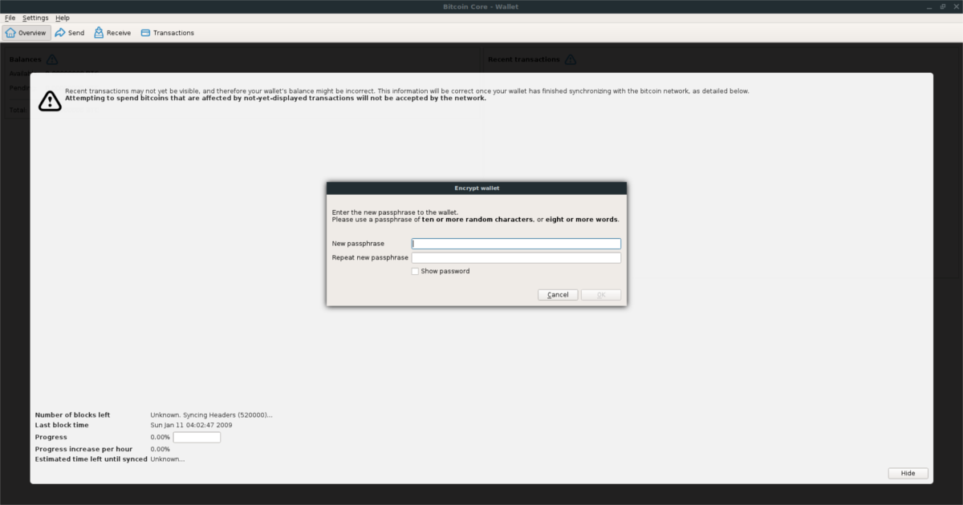This screenshot has height=505, width=963.
Task: Click the large warning triangle in sync overlay
Action: coord(50,100)
